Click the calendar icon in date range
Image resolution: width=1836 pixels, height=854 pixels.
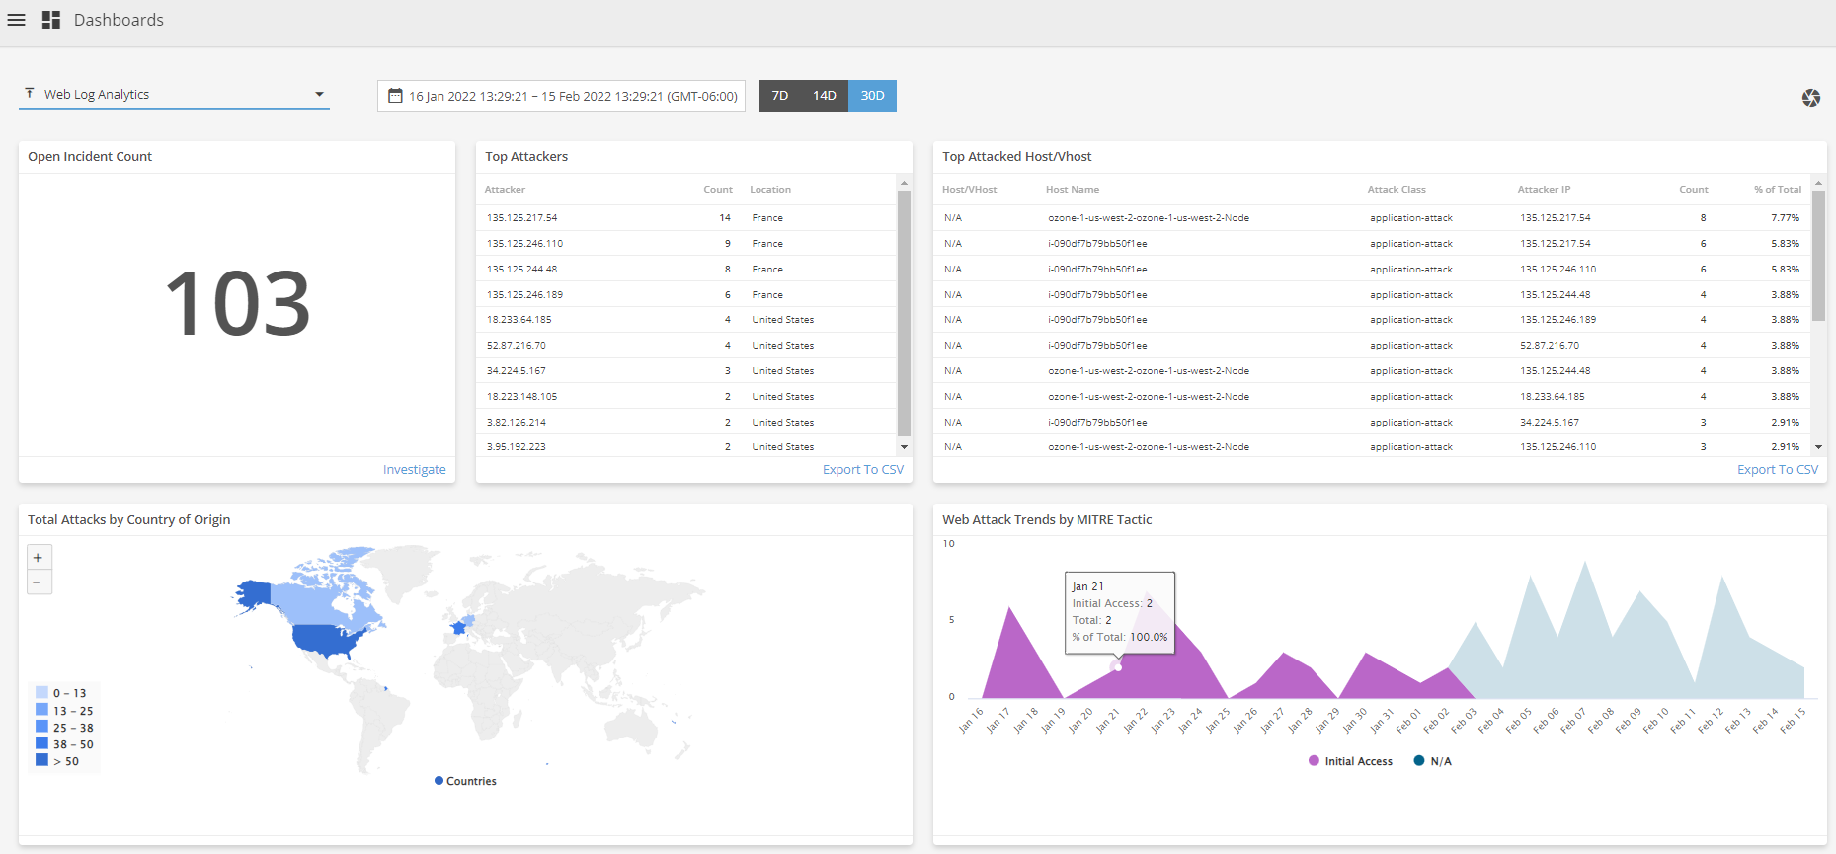pos(395,96)
